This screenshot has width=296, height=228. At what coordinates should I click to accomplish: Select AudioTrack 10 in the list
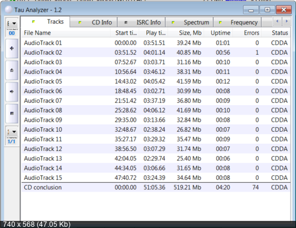156,129
